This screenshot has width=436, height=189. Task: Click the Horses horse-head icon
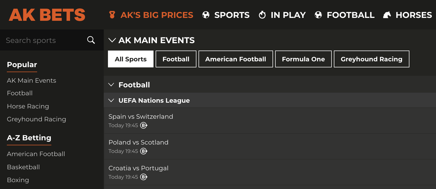(x=387, y=15)
